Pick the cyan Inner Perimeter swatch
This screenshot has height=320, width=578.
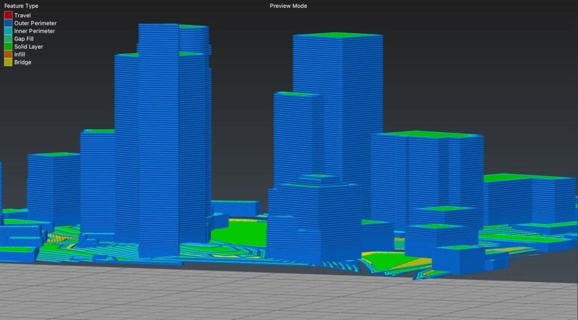point(8,31)
